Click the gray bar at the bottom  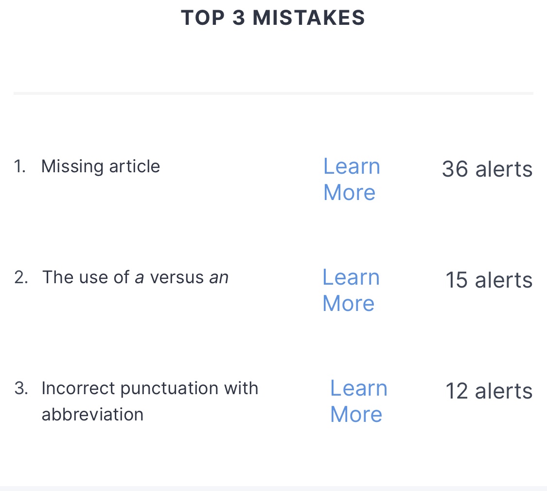click(273, 488)
